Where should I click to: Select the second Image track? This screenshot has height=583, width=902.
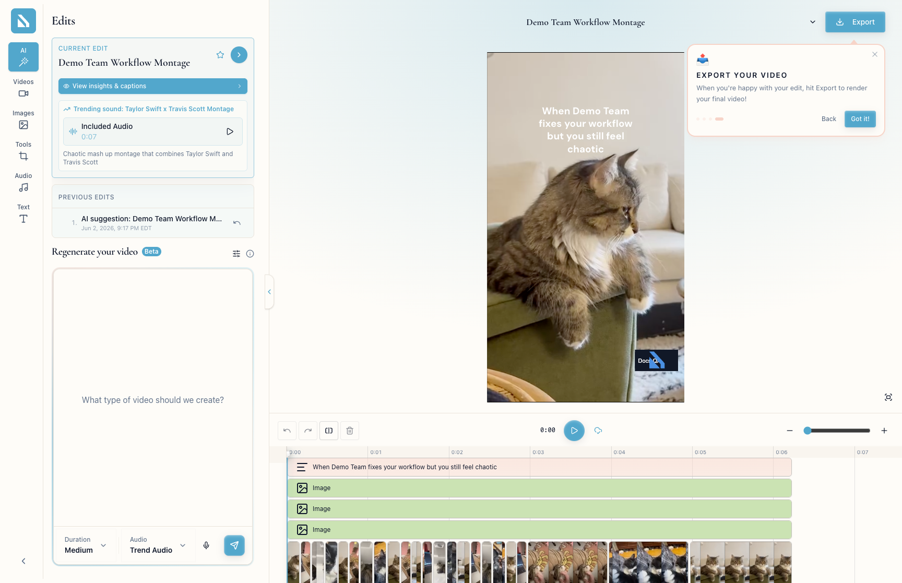(540, 509)
